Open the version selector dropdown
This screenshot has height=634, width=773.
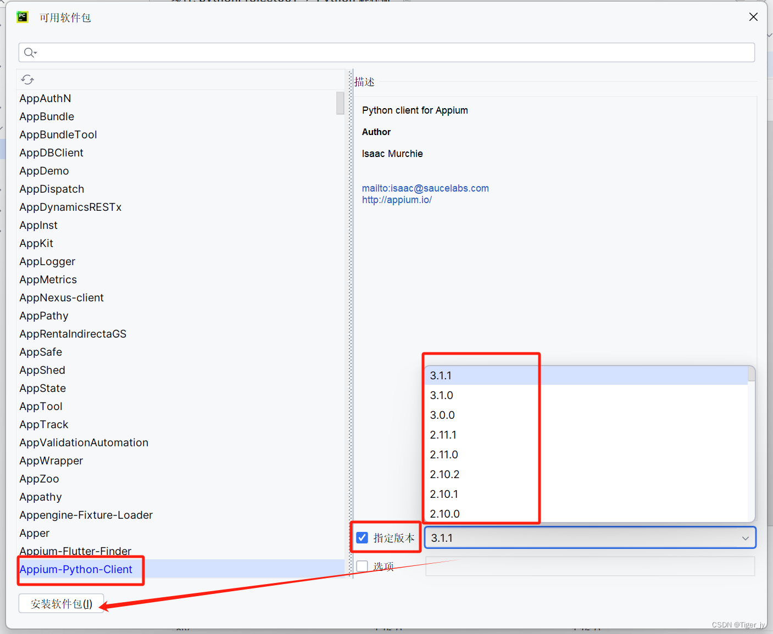click(745, 538)
